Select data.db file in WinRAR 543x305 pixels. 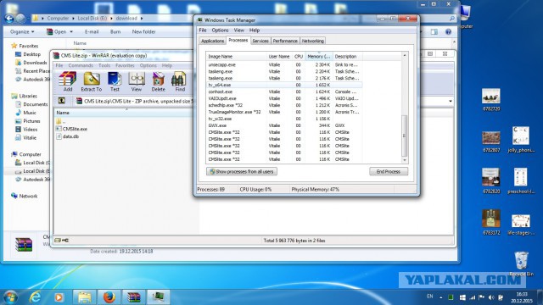pyautogui.click(x=68, y=136)
